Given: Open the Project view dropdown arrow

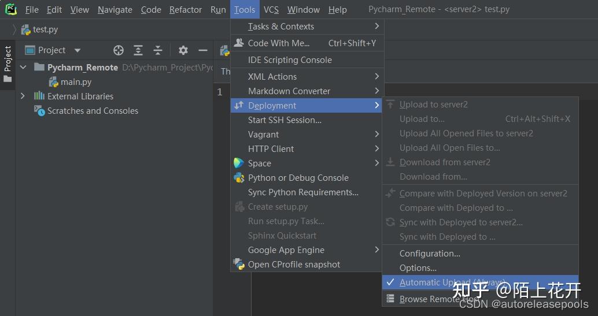Looking at the screenshot, I should pos(77,50).
